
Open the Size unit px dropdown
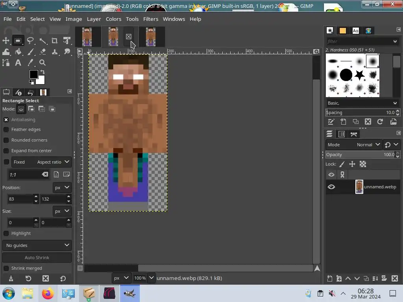point(62,211)
